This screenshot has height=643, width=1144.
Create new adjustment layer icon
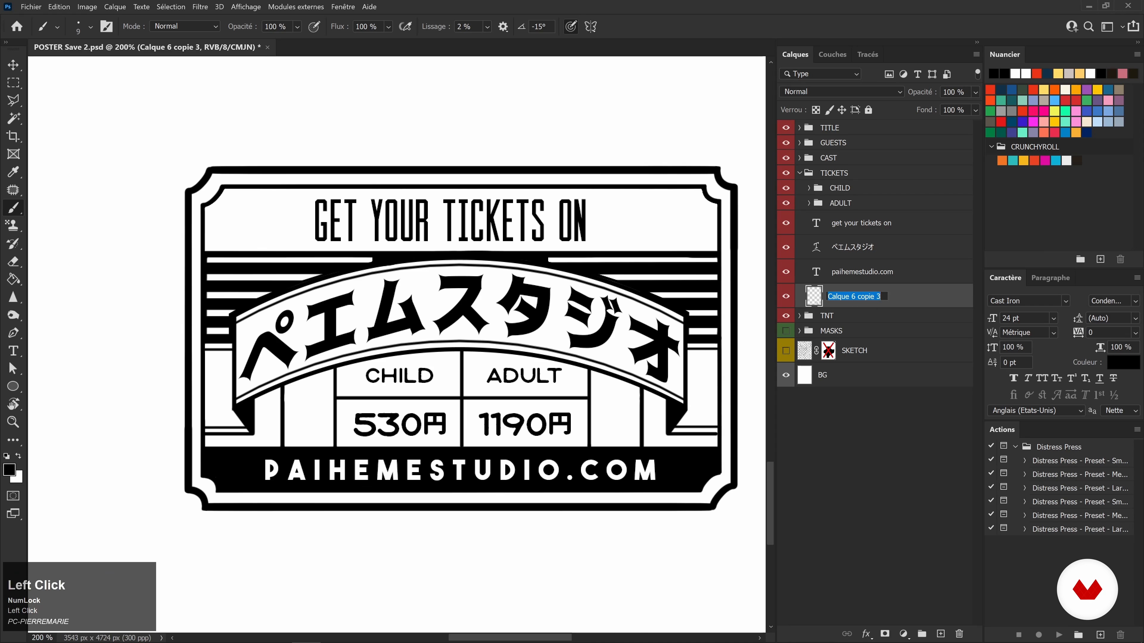903,634
